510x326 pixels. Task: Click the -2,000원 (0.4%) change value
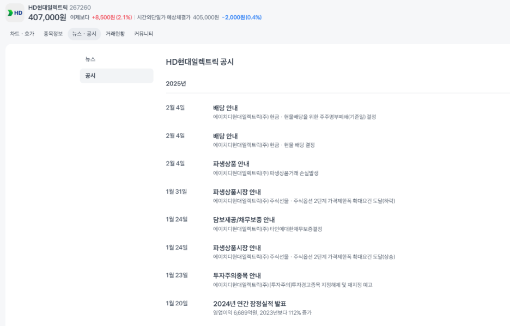(x=242, y=17)
